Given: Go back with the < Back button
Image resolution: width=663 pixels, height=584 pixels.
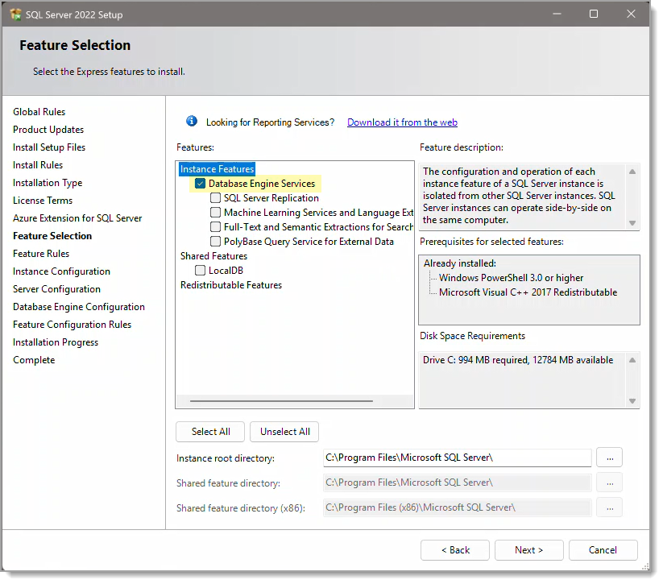Looking at the screenshot, I should (x=455, y=550).
